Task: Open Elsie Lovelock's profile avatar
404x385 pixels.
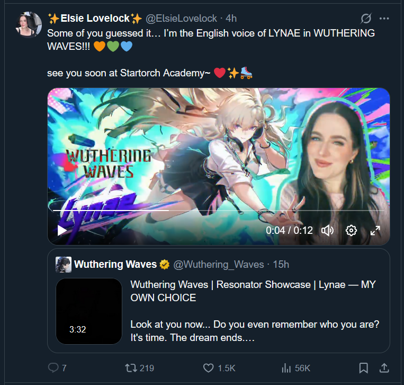Action: click(x=29, y=24)
